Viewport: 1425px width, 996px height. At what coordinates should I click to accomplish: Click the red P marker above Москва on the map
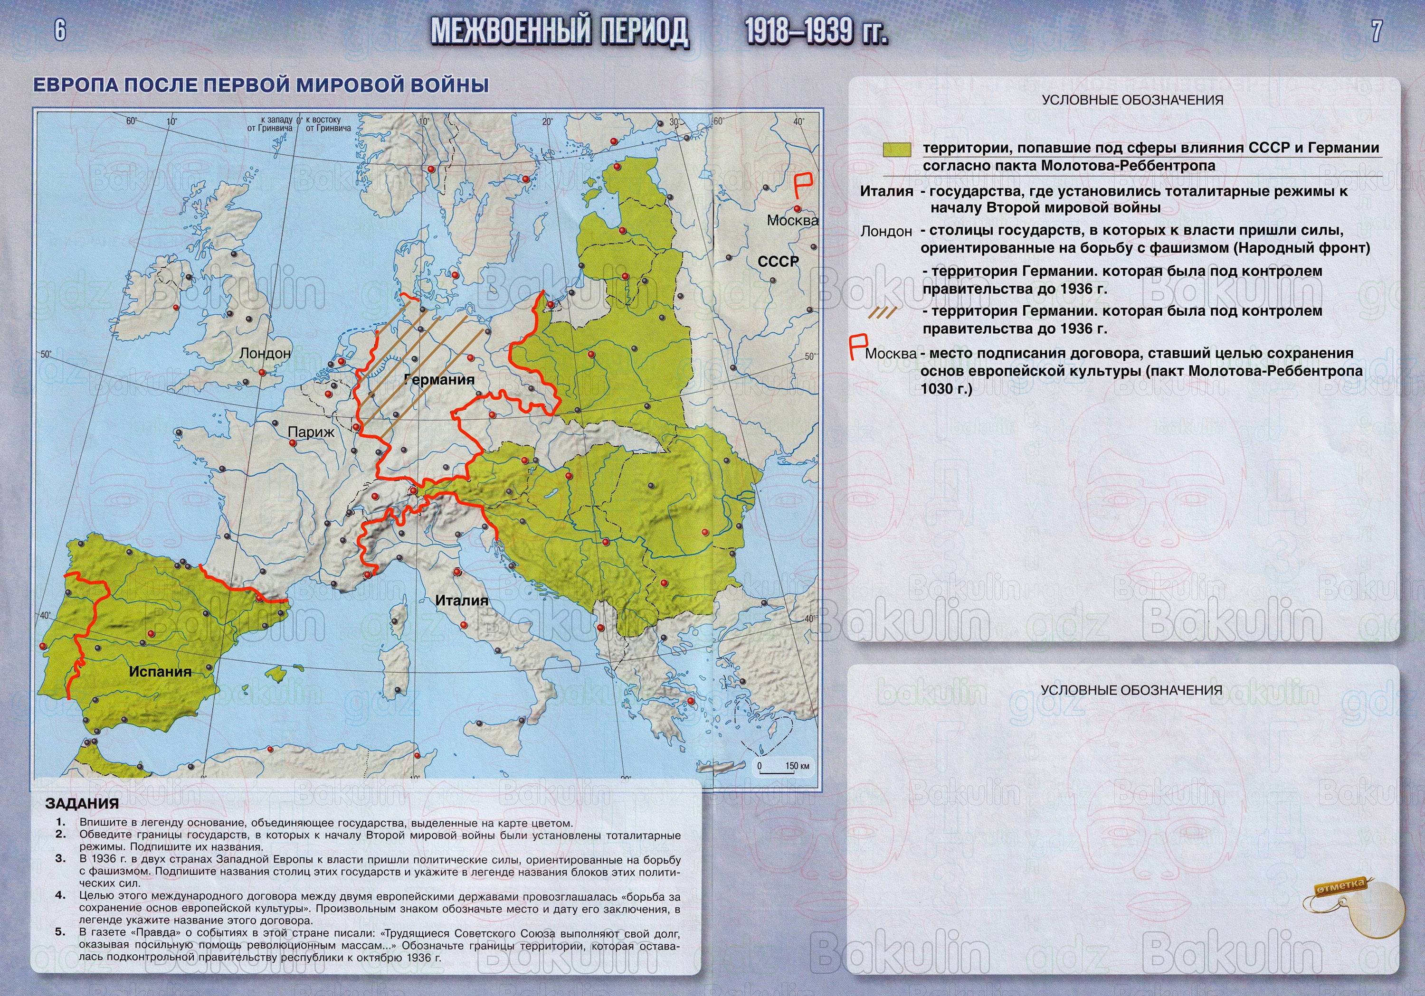pyautogui.click(x=804, y=186)
